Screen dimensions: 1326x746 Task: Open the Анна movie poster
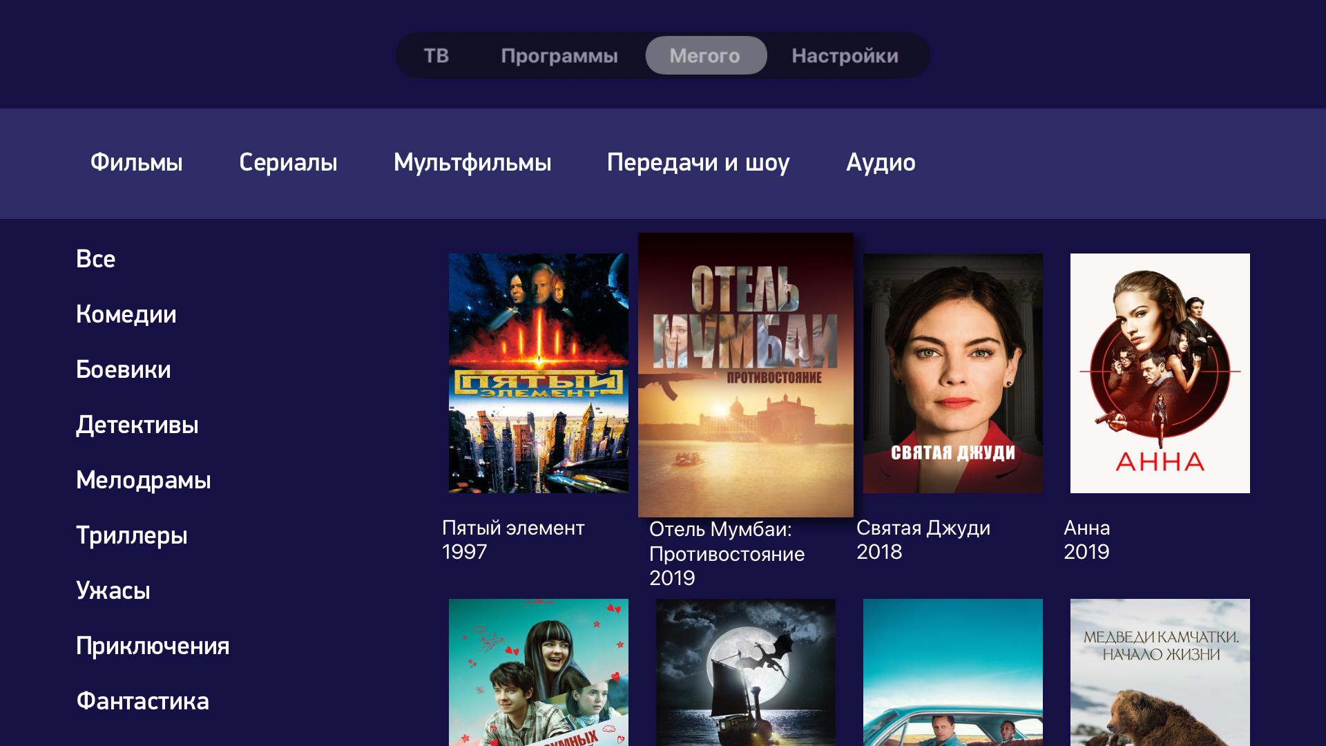tap(1160, 373)
